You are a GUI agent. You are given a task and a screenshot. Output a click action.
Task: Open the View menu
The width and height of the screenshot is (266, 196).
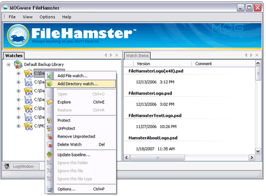tap(28, 17)
